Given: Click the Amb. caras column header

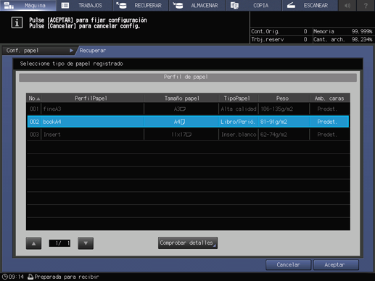Looking at the screenshot, I should pos(329,98).
